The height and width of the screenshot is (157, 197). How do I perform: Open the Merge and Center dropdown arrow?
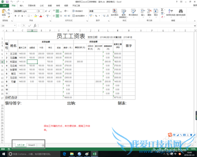tap(87, 16)
